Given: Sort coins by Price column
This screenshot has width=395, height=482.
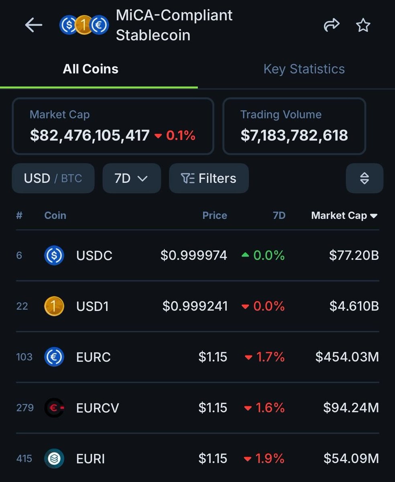Looking at the screenshot, I should (x=214, y=216).
